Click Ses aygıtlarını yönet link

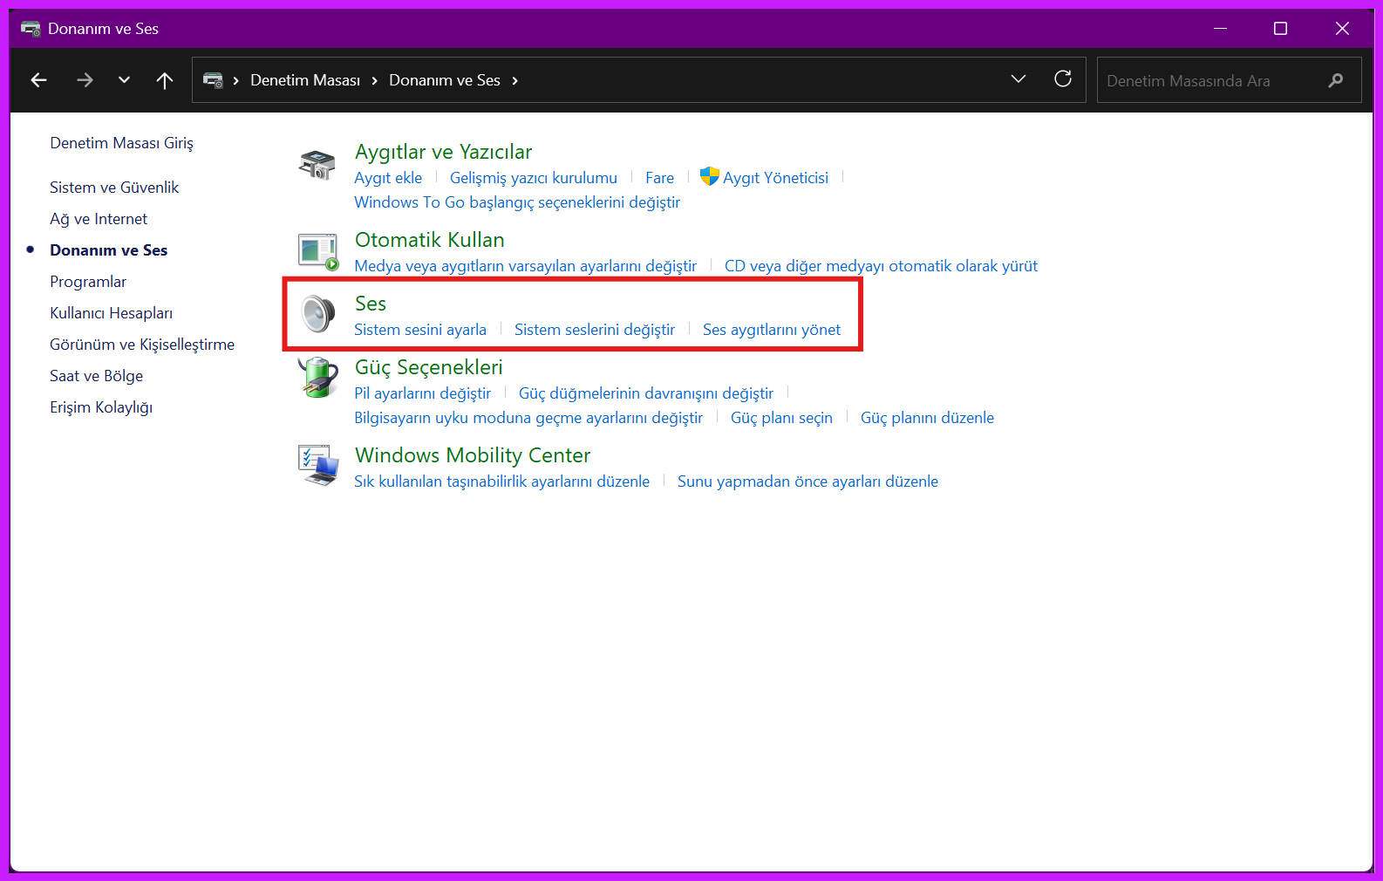point(772,330)
